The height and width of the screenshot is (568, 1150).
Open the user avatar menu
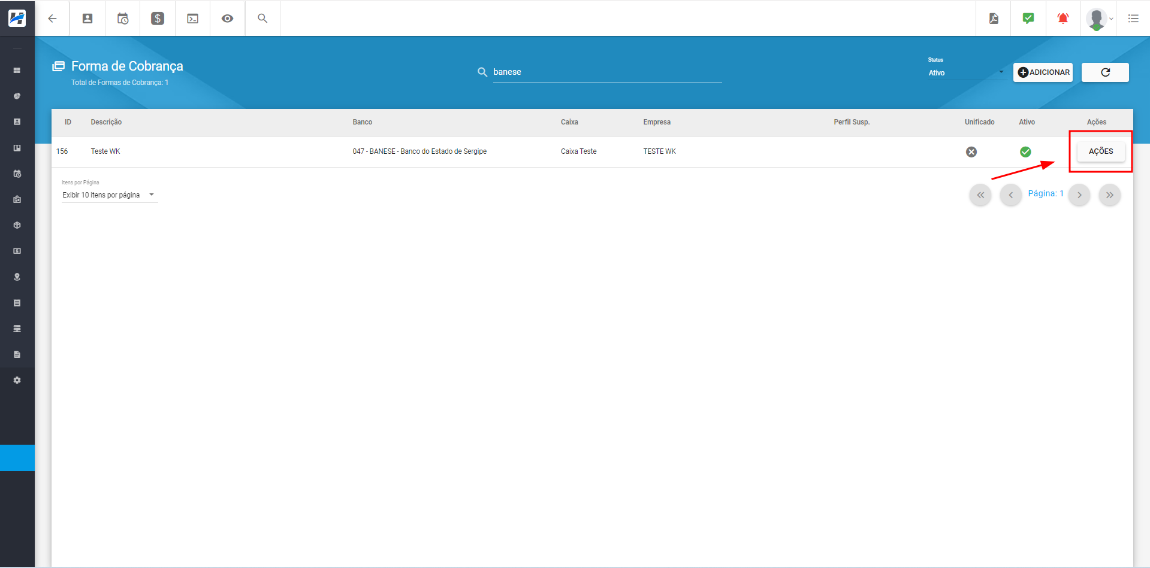tap(1098, 19)
